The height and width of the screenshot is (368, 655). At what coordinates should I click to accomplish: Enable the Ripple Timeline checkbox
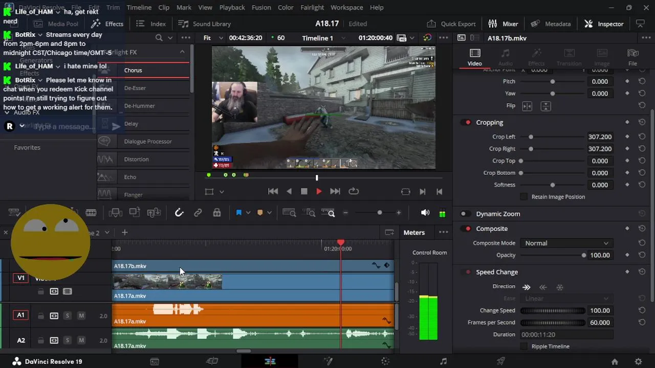click(523, 347)
